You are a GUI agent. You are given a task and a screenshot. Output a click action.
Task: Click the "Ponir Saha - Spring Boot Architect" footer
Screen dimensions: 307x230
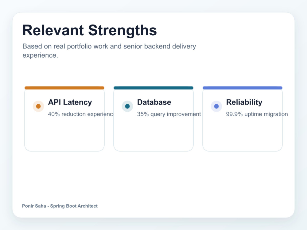(x=60, y=206)
